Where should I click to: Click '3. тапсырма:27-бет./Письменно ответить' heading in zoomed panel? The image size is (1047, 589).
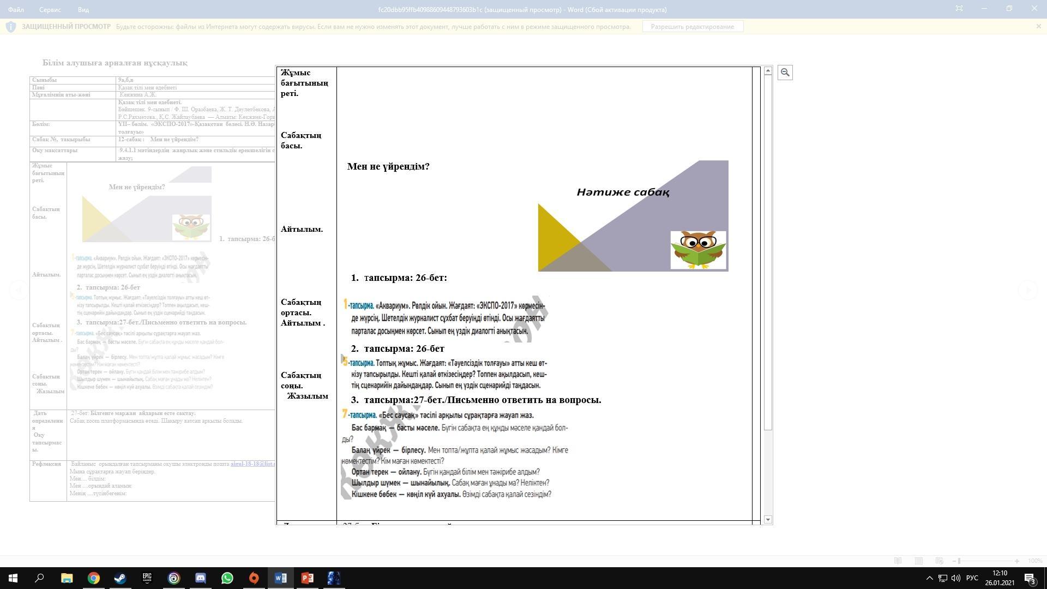click(476, 400)
